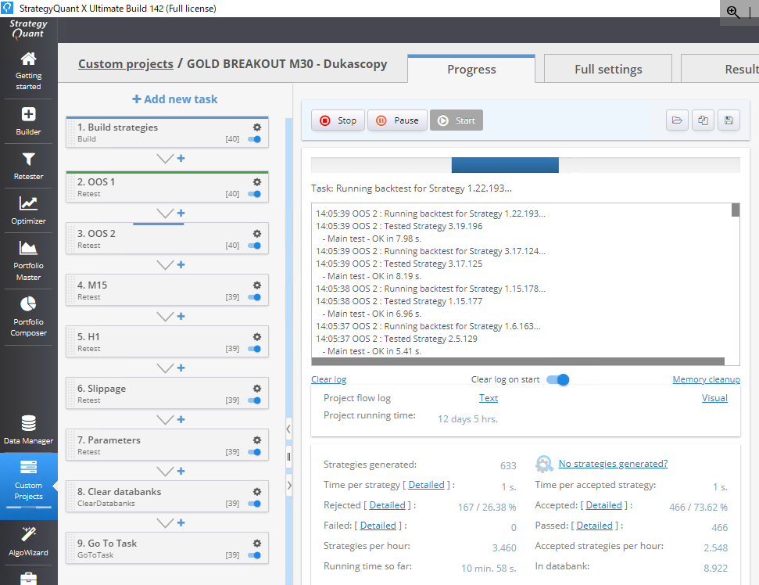Click the Memory cleanup link
This screenshot has height=585, width=759.
click(706, 380)
